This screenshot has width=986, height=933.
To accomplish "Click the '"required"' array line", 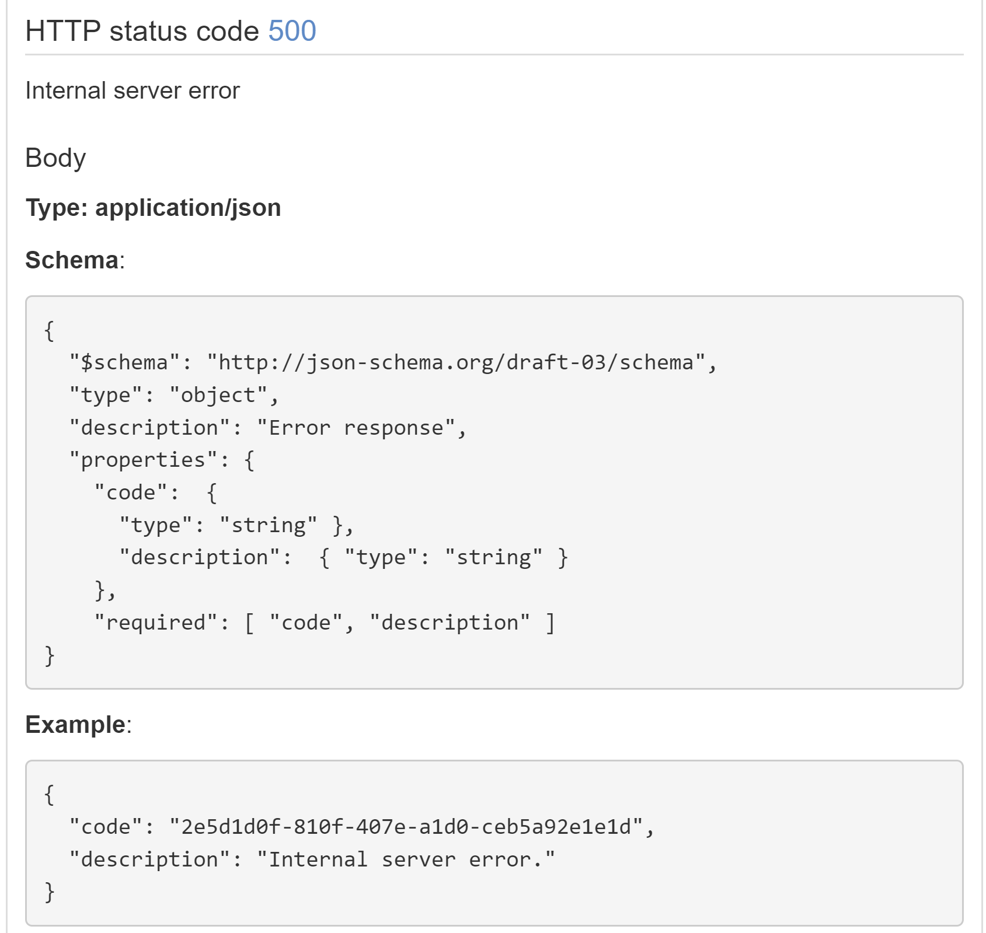I will [x=325, y=623].
